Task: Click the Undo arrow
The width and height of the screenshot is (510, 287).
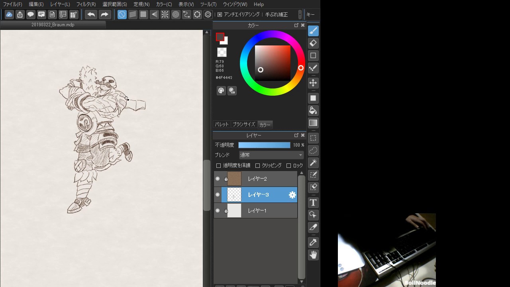Action: click(x=91, y=15)
